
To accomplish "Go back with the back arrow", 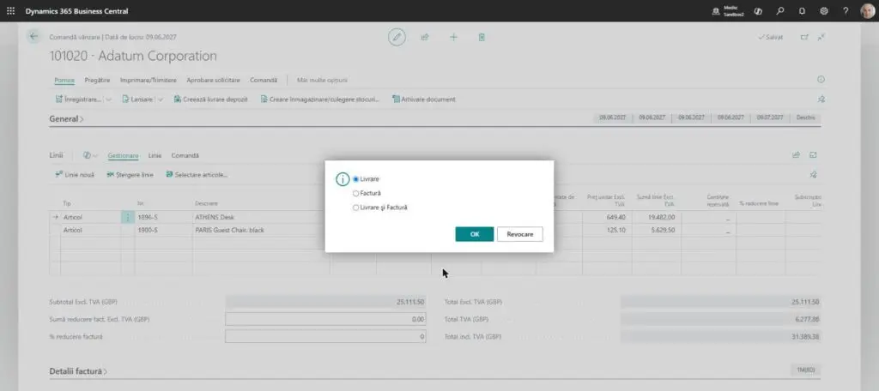I will tap(33, 36).
